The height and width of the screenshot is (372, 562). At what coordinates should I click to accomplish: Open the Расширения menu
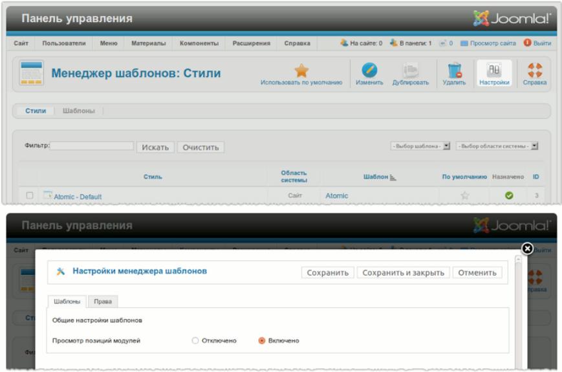coord(252,43)
